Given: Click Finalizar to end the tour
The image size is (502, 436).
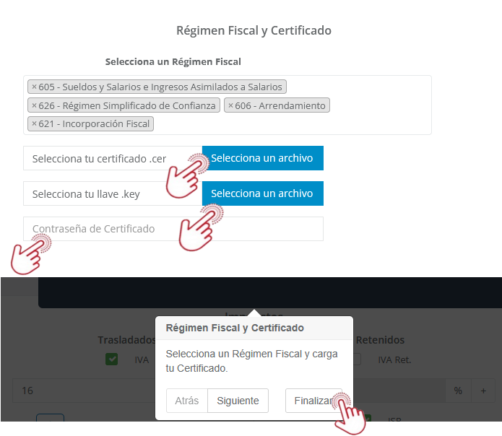Looking at the screenshot, I should 309,401.
